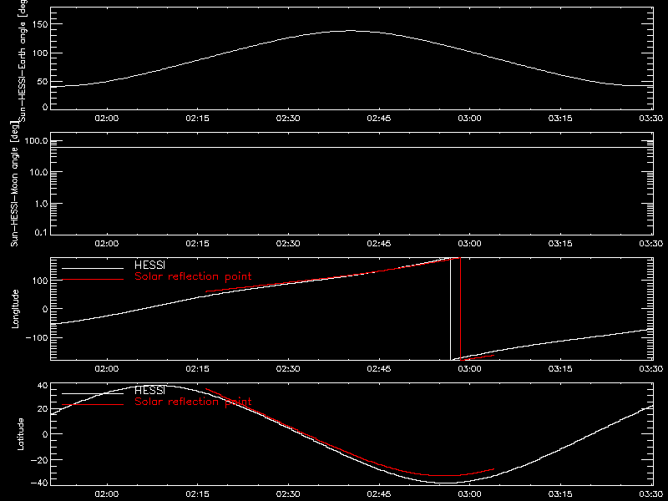Click the red curve minimum in Latitude plot

(443, 475)
